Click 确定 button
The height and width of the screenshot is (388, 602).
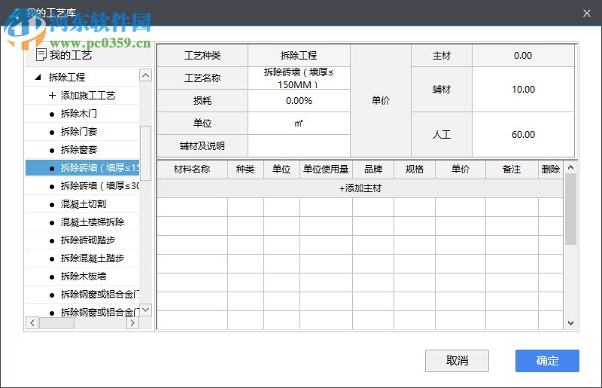tap(547, 361)
